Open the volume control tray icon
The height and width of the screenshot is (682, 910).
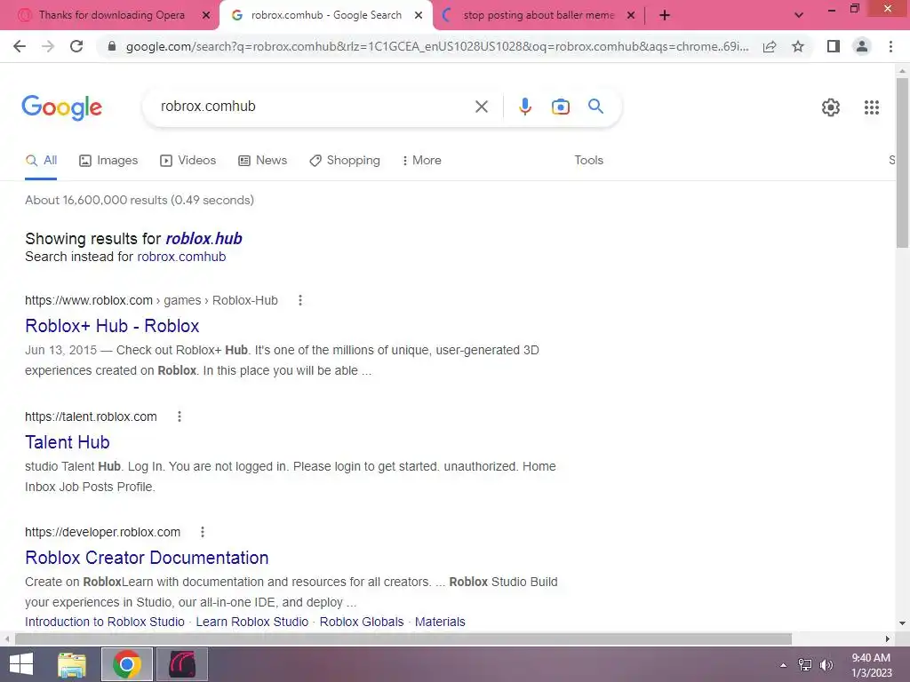[826, 665]
